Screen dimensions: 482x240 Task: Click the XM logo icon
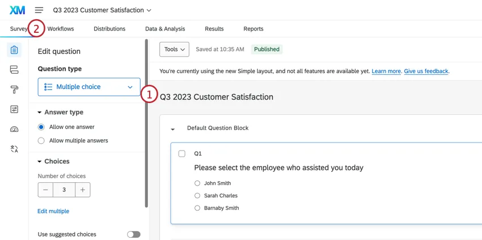(x=18, y=10)
